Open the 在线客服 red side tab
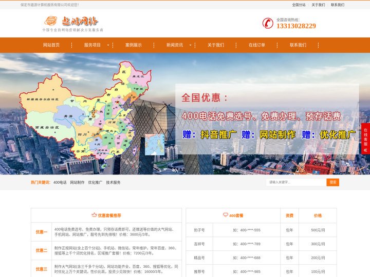Image resolution: width=370 pixels, height=277 pixels. pyautogui.click(x=365, y=138)
